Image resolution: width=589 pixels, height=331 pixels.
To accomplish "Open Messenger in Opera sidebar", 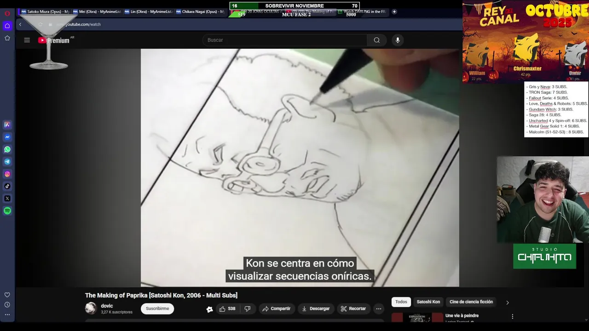I will (x=7, y=137).
